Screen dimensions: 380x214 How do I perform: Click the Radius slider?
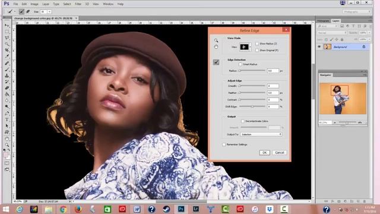point(252,71)
